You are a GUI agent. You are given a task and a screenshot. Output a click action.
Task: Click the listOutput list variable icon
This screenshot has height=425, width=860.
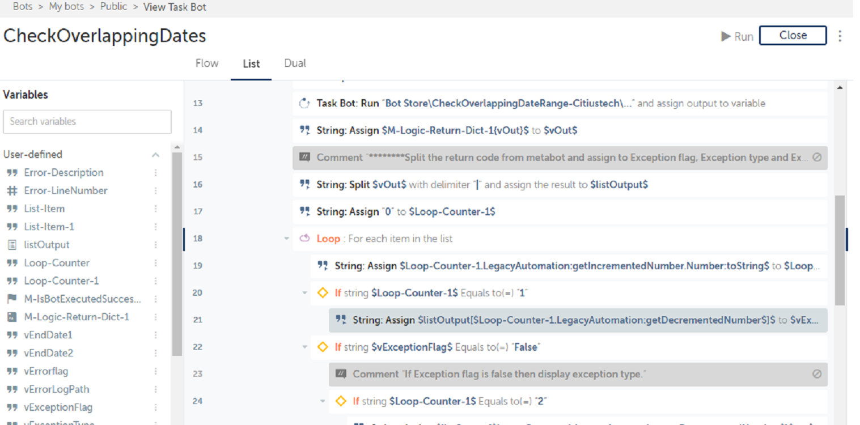(12, 245)
